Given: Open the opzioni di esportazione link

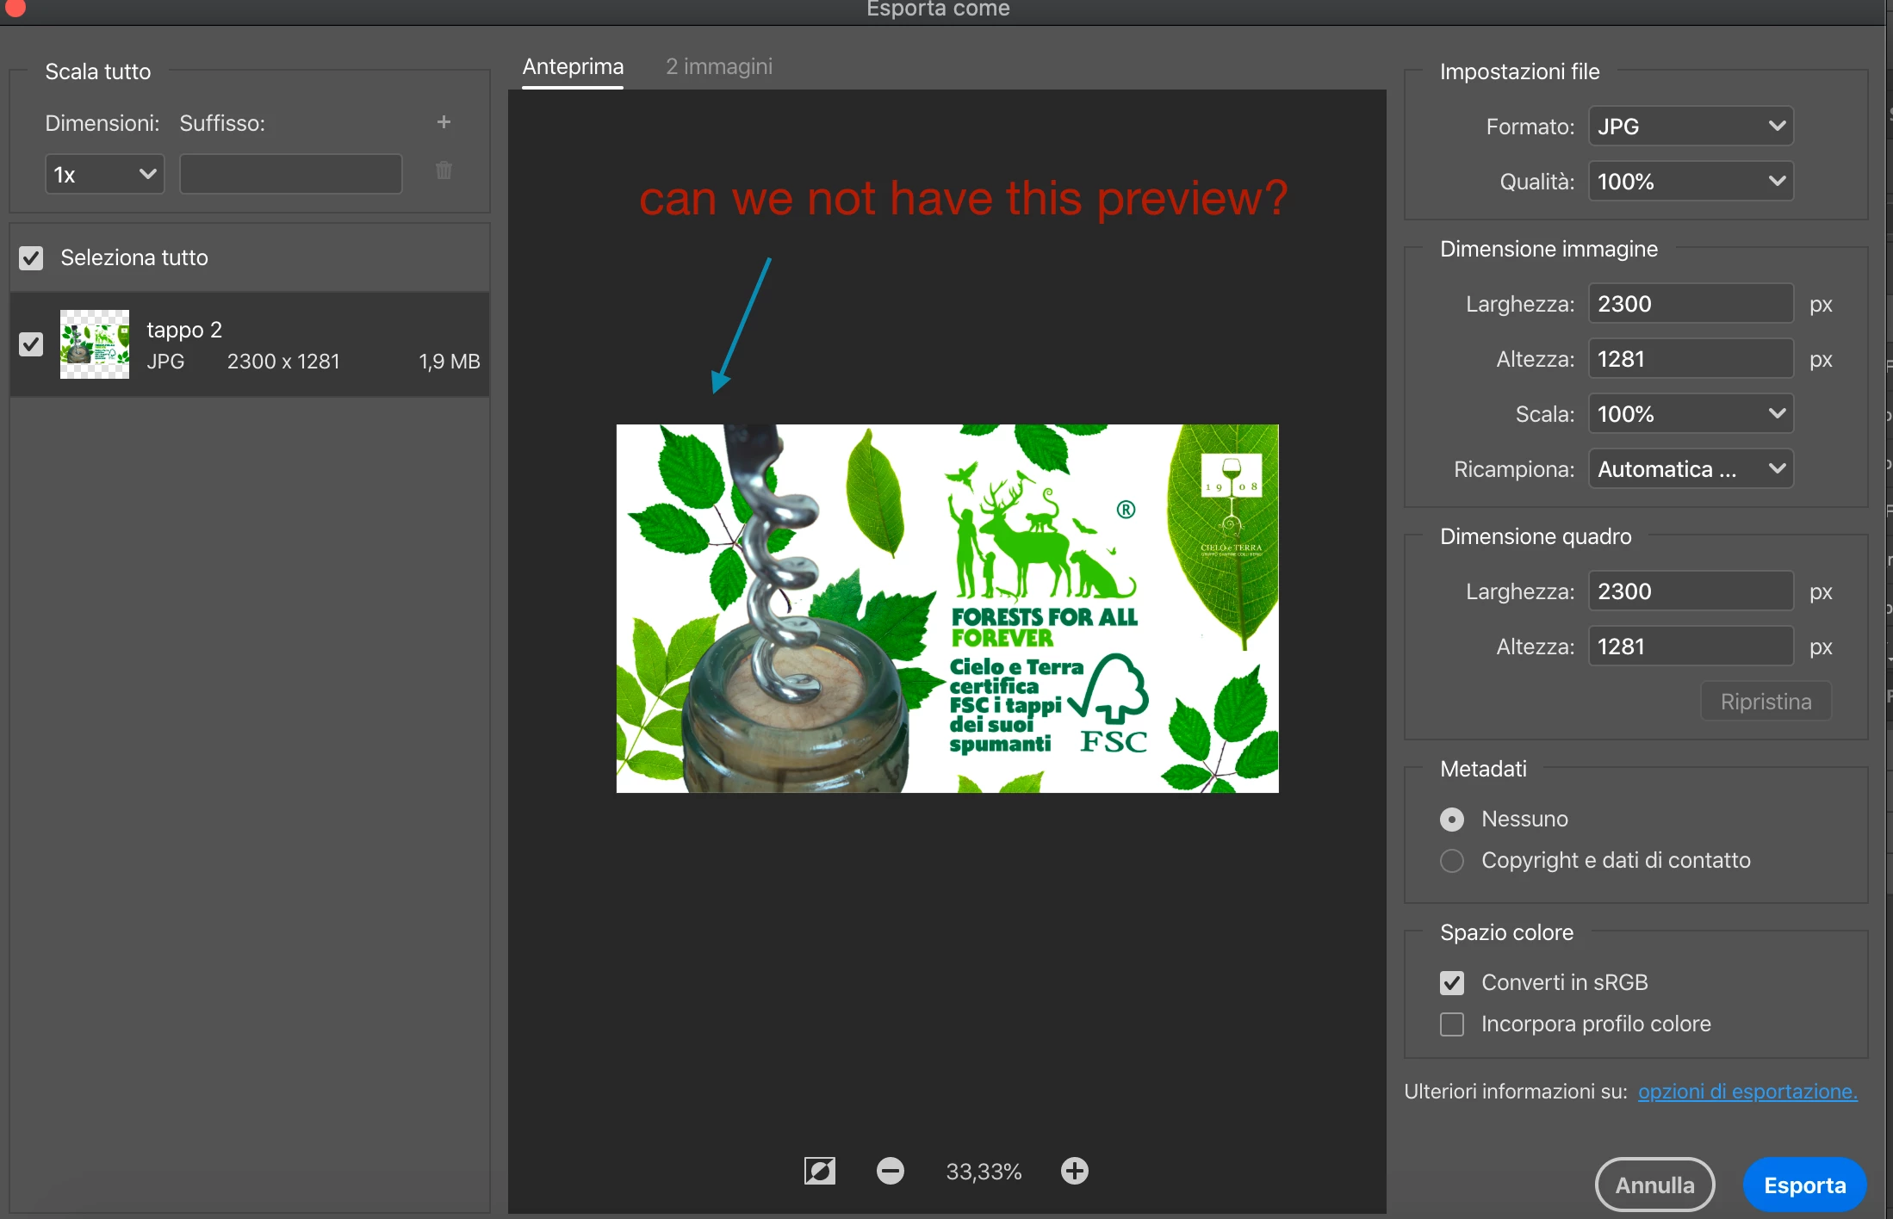Looking at the screenshot, I should tap(1747, 1092).
